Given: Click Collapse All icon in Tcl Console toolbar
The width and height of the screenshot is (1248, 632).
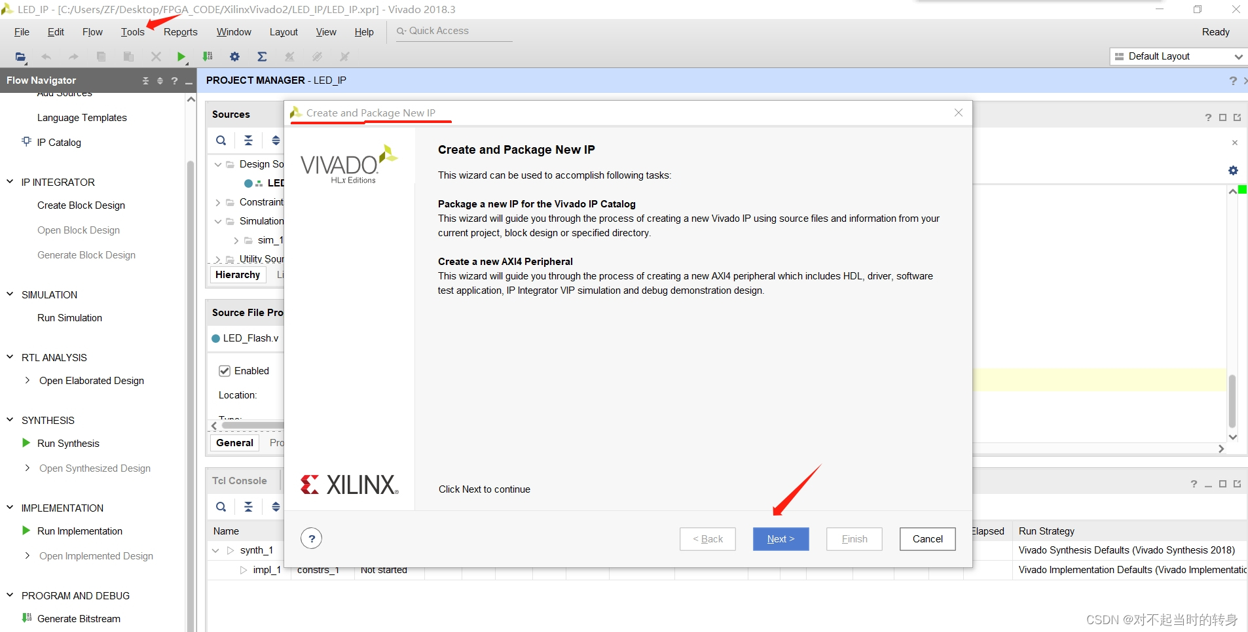Looking at the screenshot, I should coord(248,507).
